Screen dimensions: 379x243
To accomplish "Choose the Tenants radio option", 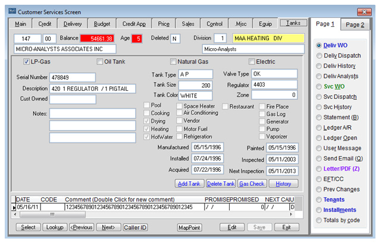I will point(319,200).
